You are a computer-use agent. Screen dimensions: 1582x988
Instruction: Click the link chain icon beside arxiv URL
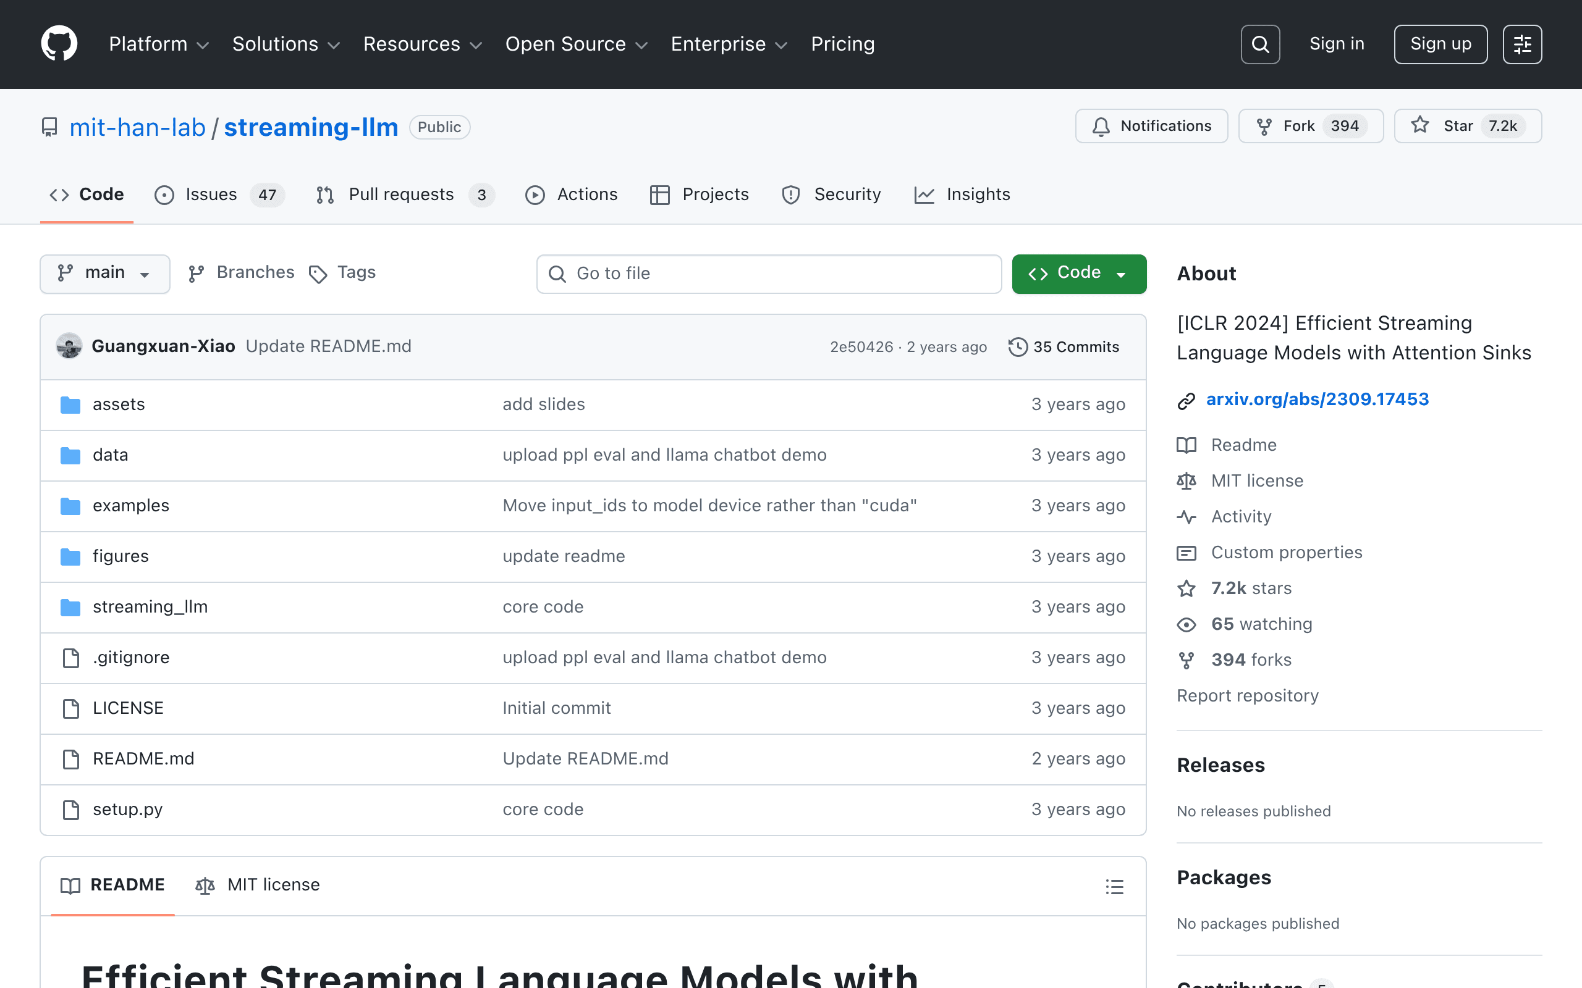pos(1186,401)
